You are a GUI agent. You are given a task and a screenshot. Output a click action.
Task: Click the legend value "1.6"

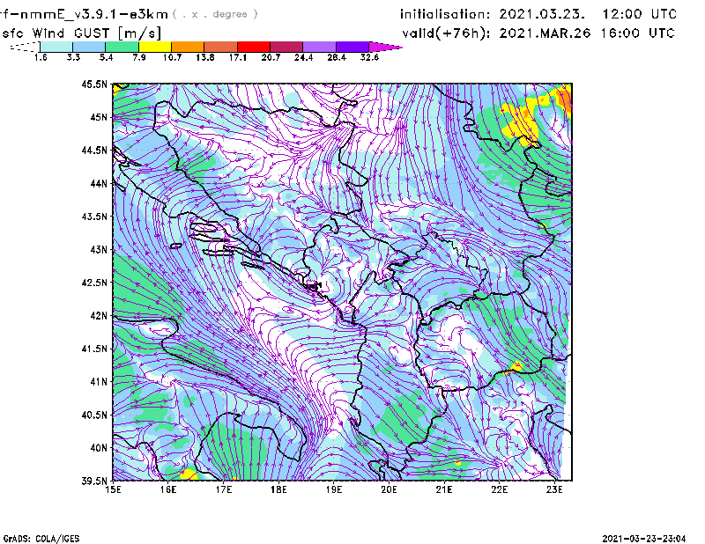[41, 57]
